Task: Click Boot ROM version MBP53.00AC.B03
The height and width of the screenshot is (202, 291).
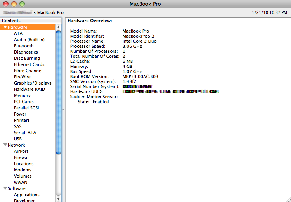Action: click(x=140, y=76)
